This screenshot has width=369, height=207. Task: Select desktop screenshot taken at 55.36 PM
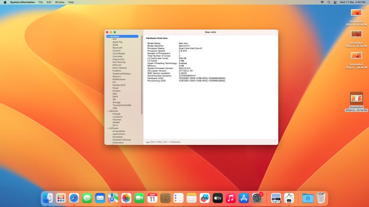click(x=356, y=17)
